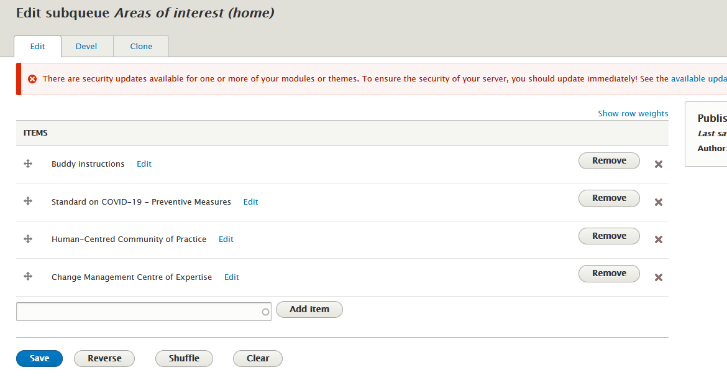Click the X icon on the COVID-19 Standard row
Screen dimensions: 727x390
pos(658,202)
